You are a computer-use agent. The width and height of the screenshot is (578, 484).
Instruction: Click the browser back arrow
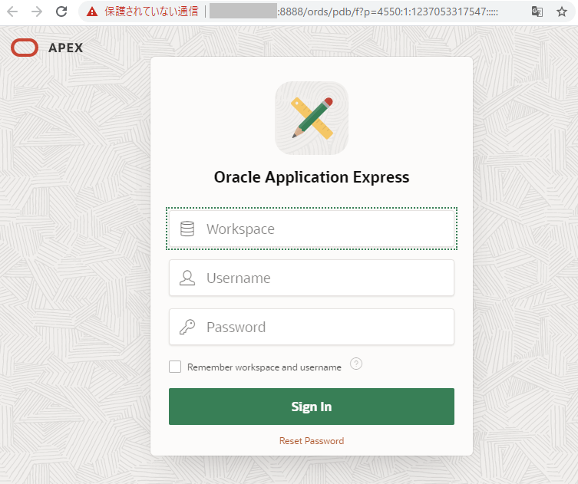[12, 12]
